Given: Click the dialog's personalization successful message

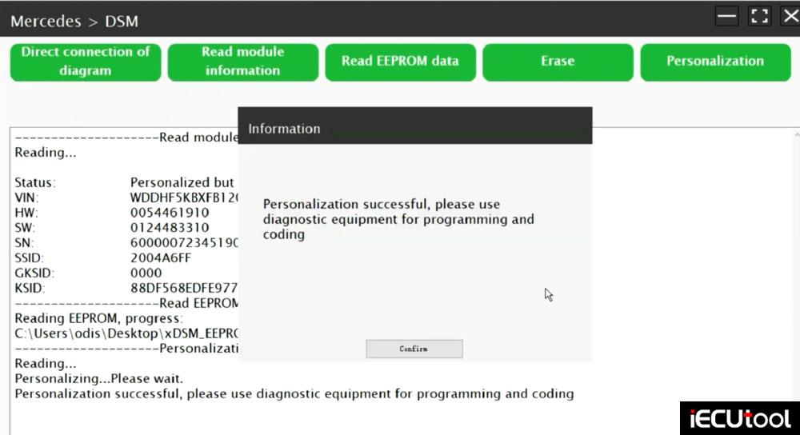Looking at the screenshot, I should point(398,219).
